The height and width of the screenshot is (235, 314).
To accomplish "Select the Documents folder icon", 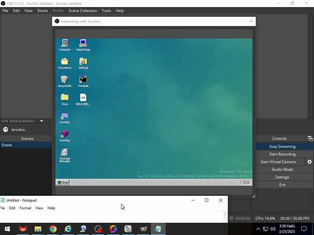I will coord(65,63).
